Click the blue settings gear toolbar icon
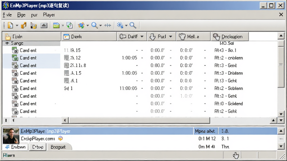Screen dimensions: 287x161 click(x=120, y=25)
